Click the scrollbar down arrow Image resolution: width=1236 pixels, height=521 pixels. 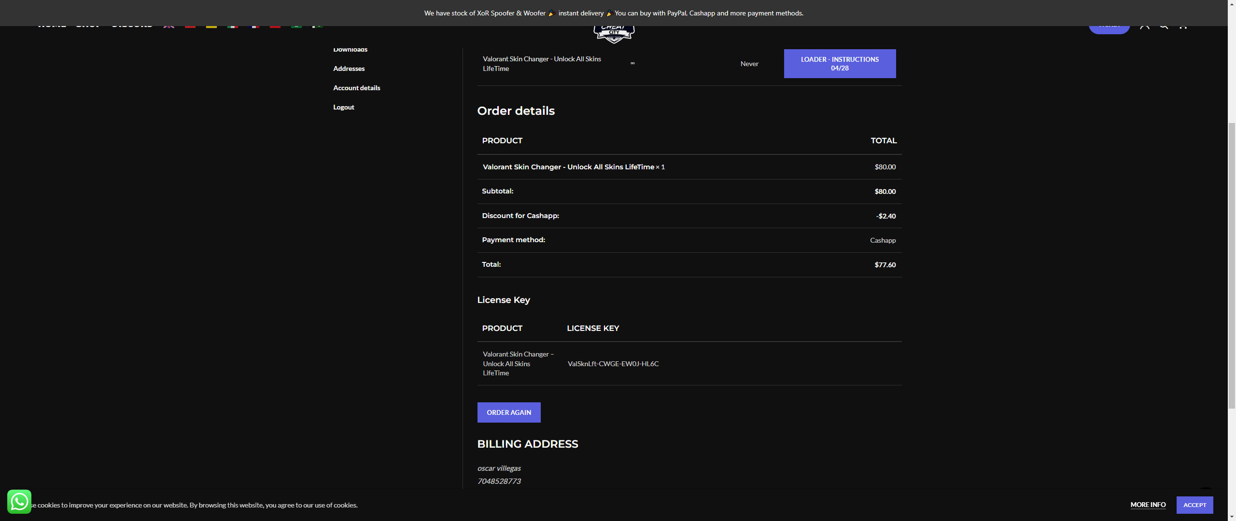pyautogui.click(x=1232, y=517)
